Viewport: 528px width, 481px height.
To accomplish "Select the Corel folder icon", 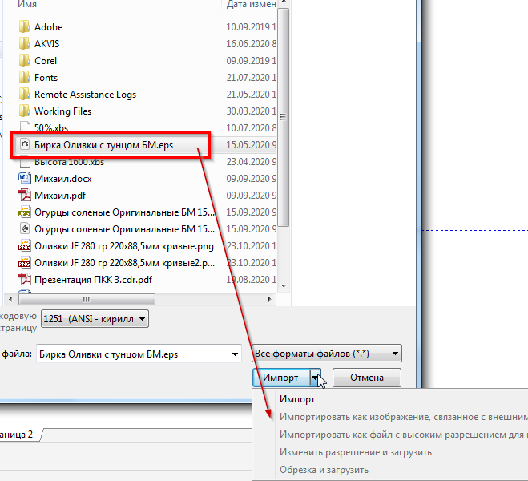I will click(x=24, y=60).
